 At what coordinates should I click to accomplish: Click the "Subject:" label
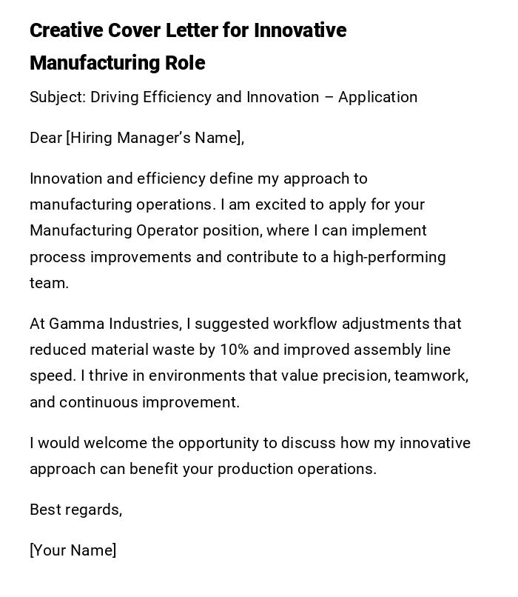[x=57, y=97]
